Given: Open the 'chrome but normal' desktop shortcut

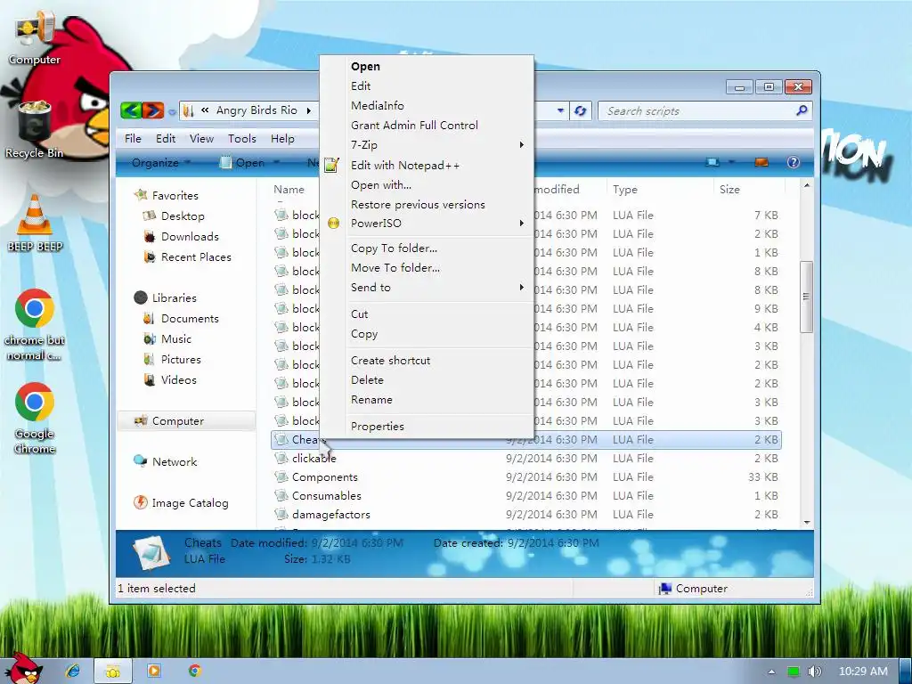Looking at the screenshot, I should (35, 324).
